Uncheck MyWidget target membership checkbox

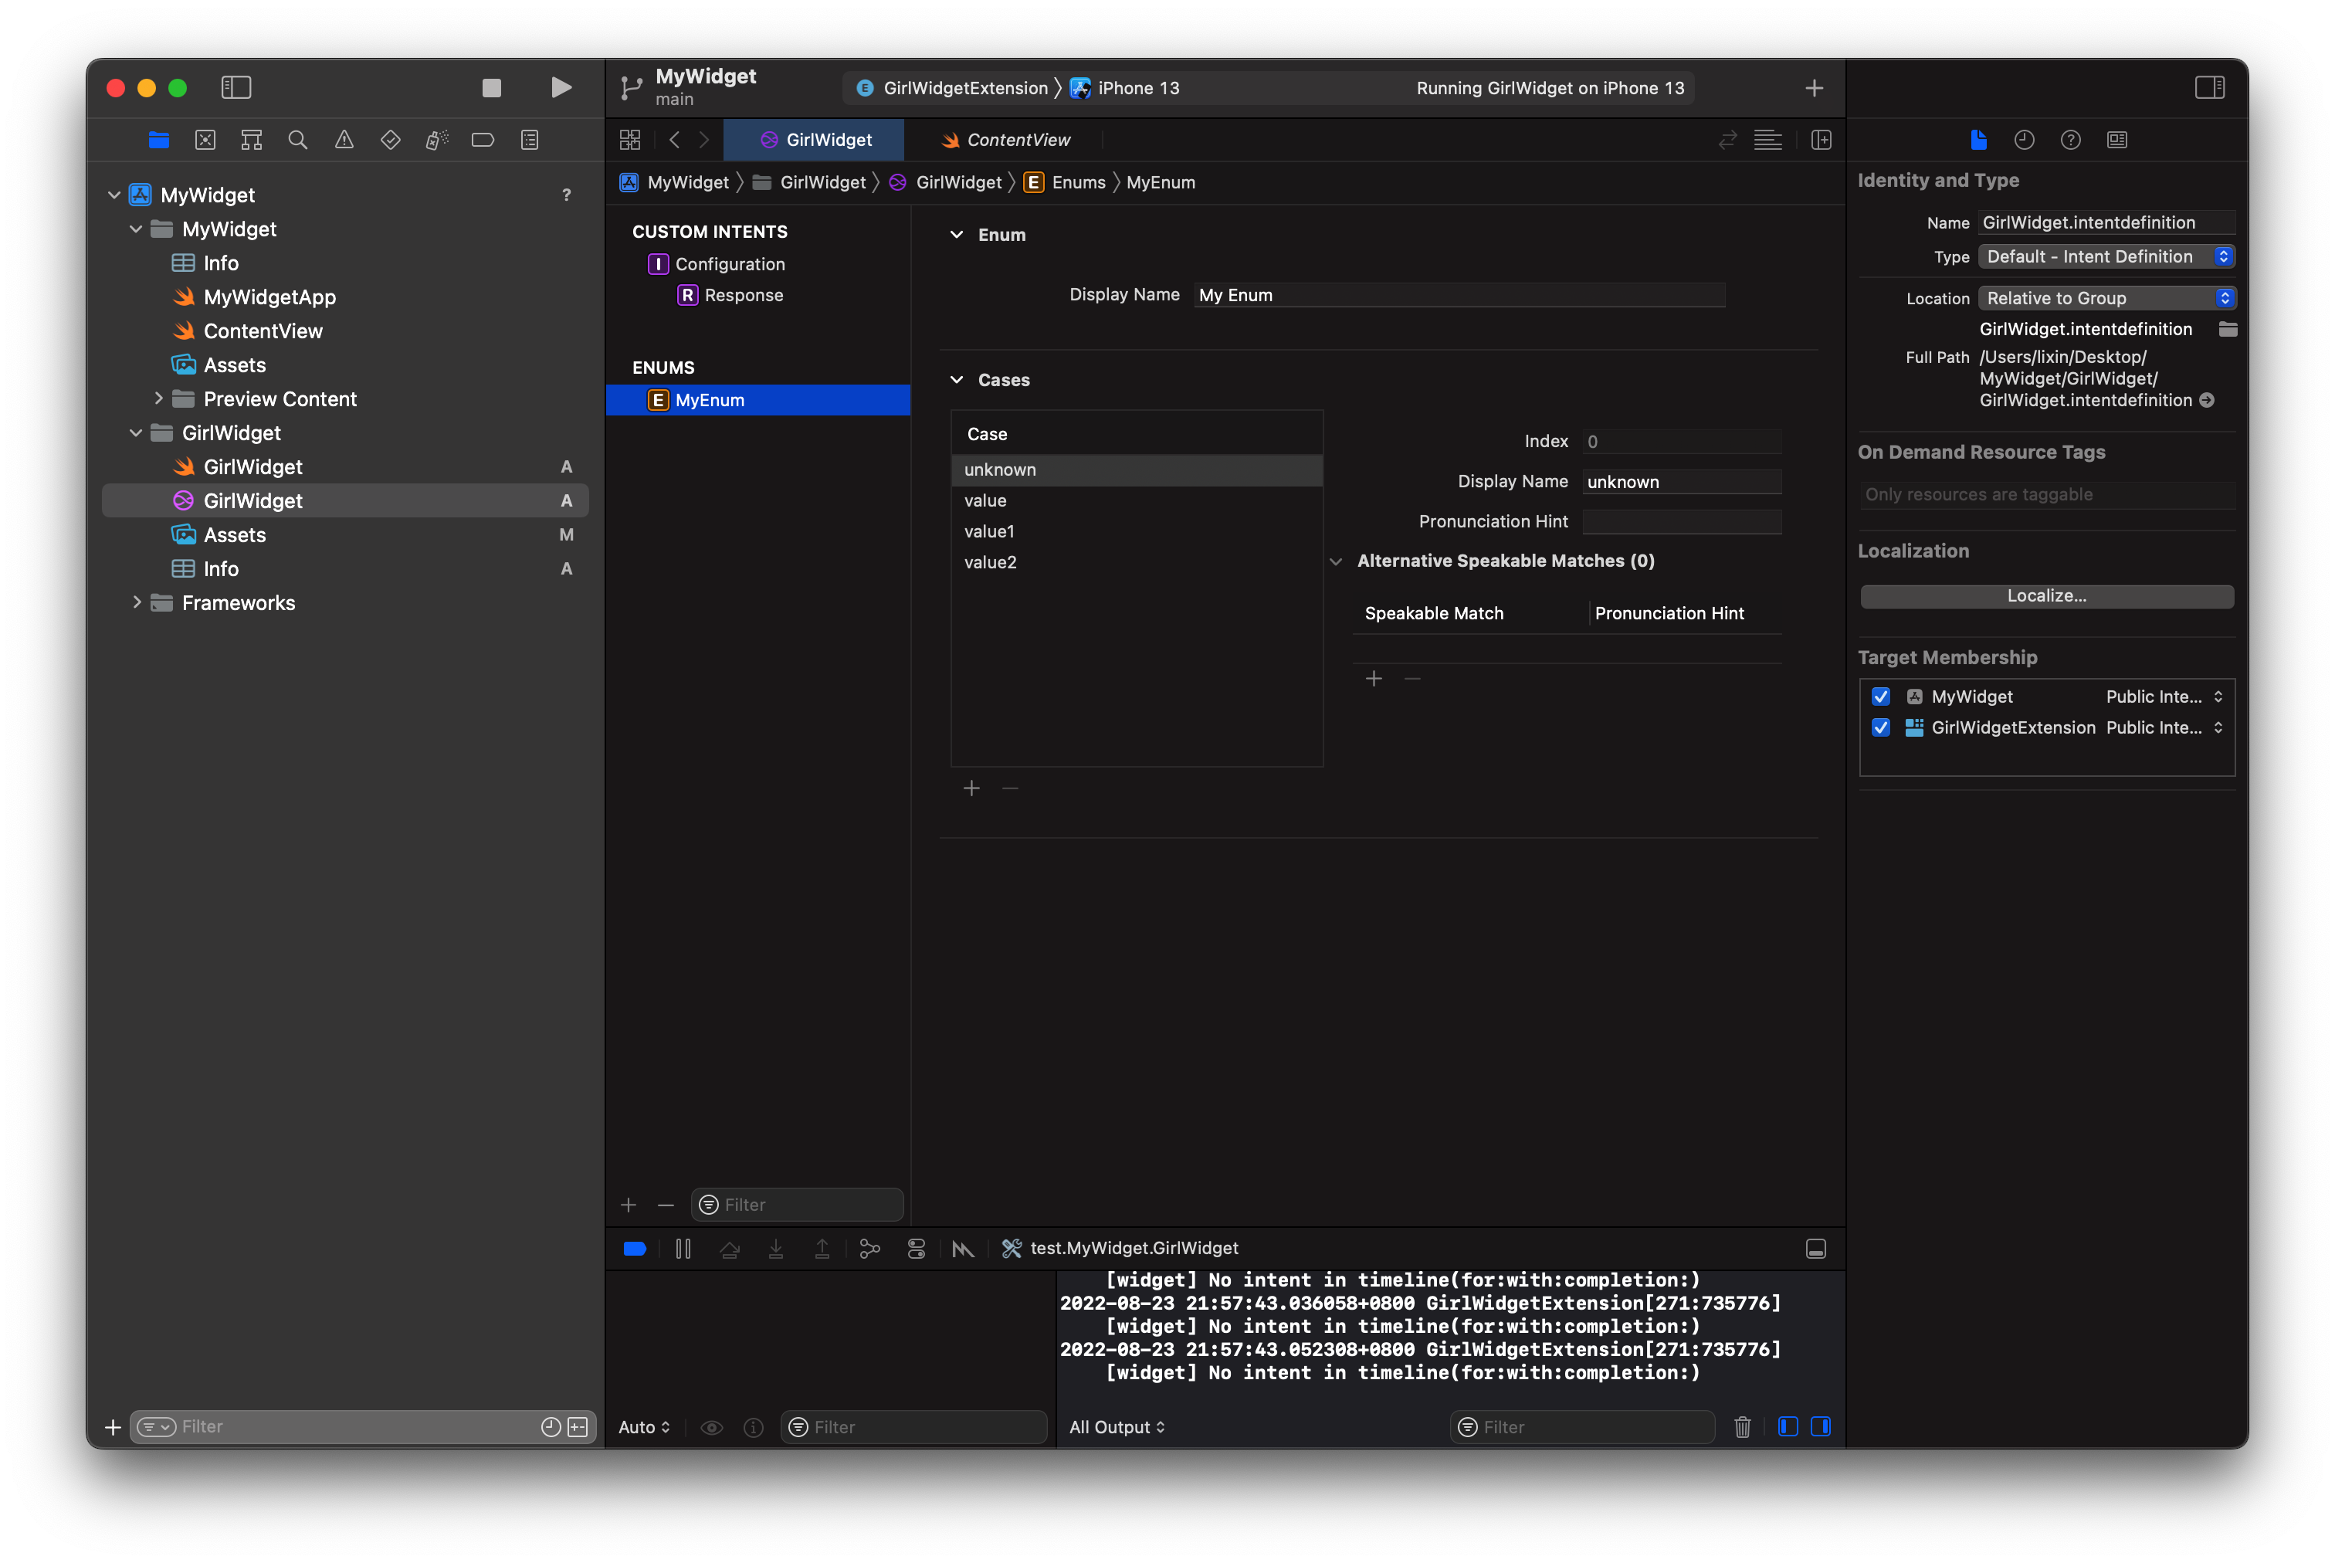1880,697
